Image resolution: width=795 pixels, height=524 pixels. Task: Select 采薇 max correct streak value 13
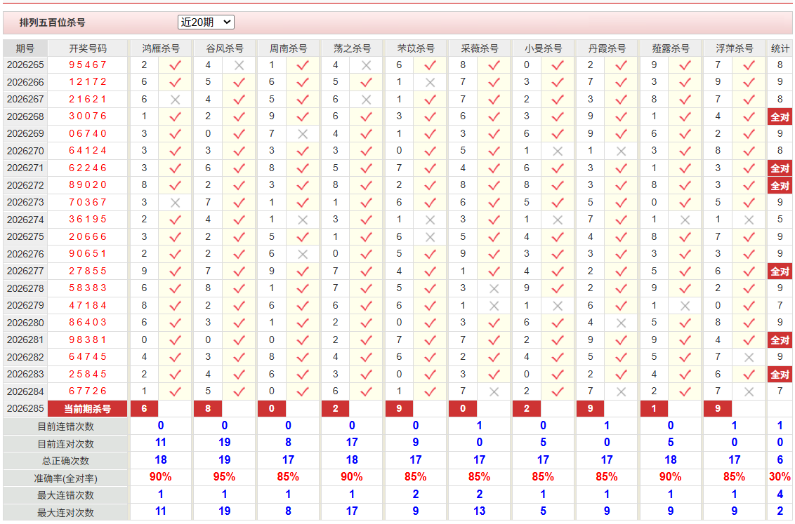click(x=479, y=511)
